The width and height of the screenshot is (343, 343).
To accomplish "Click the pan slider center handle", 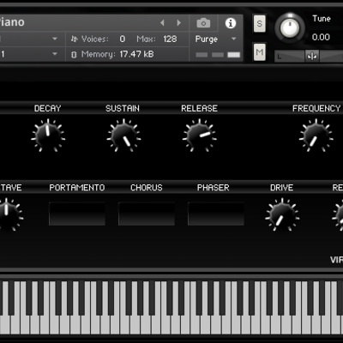I will click(x=312, y=57).
